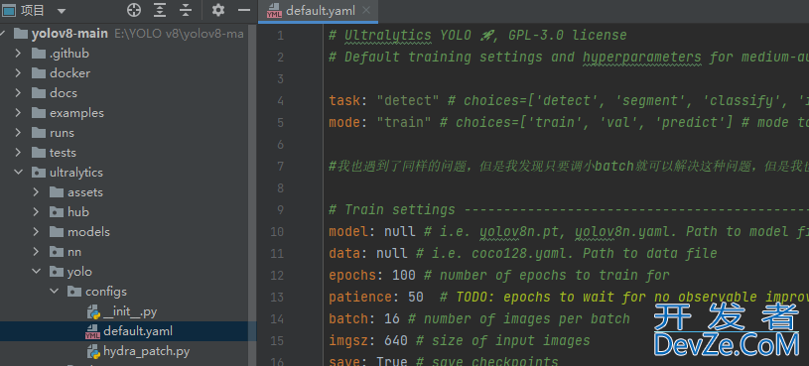Collapse the yolo package chevron
Screen dimensions: 809x366
[36, 272]
